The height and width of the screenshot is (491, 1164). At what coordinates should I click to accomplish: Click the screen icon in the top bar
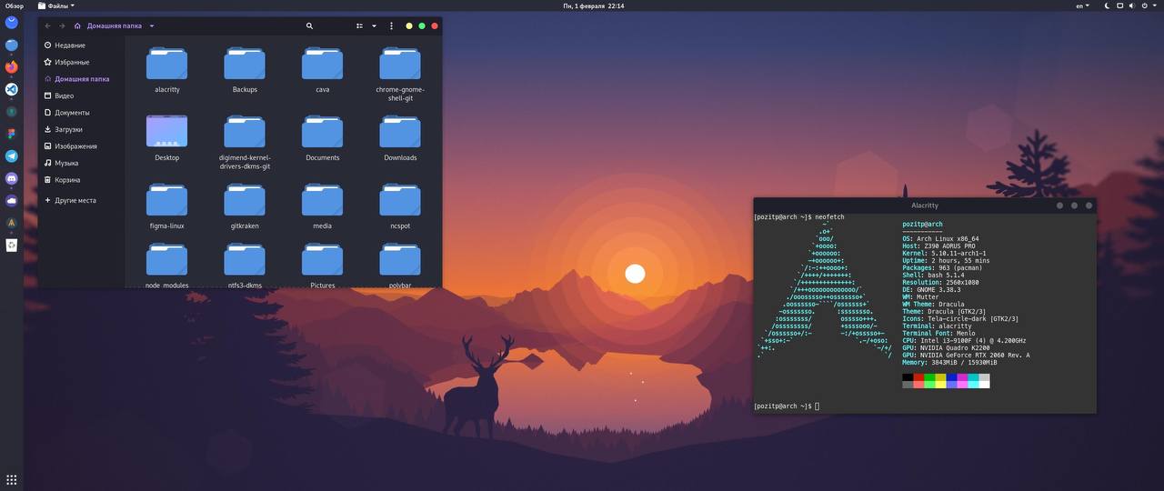(1120, 5)
